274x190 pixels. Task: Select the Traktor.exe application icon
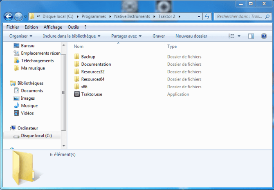tap(77, 94)
